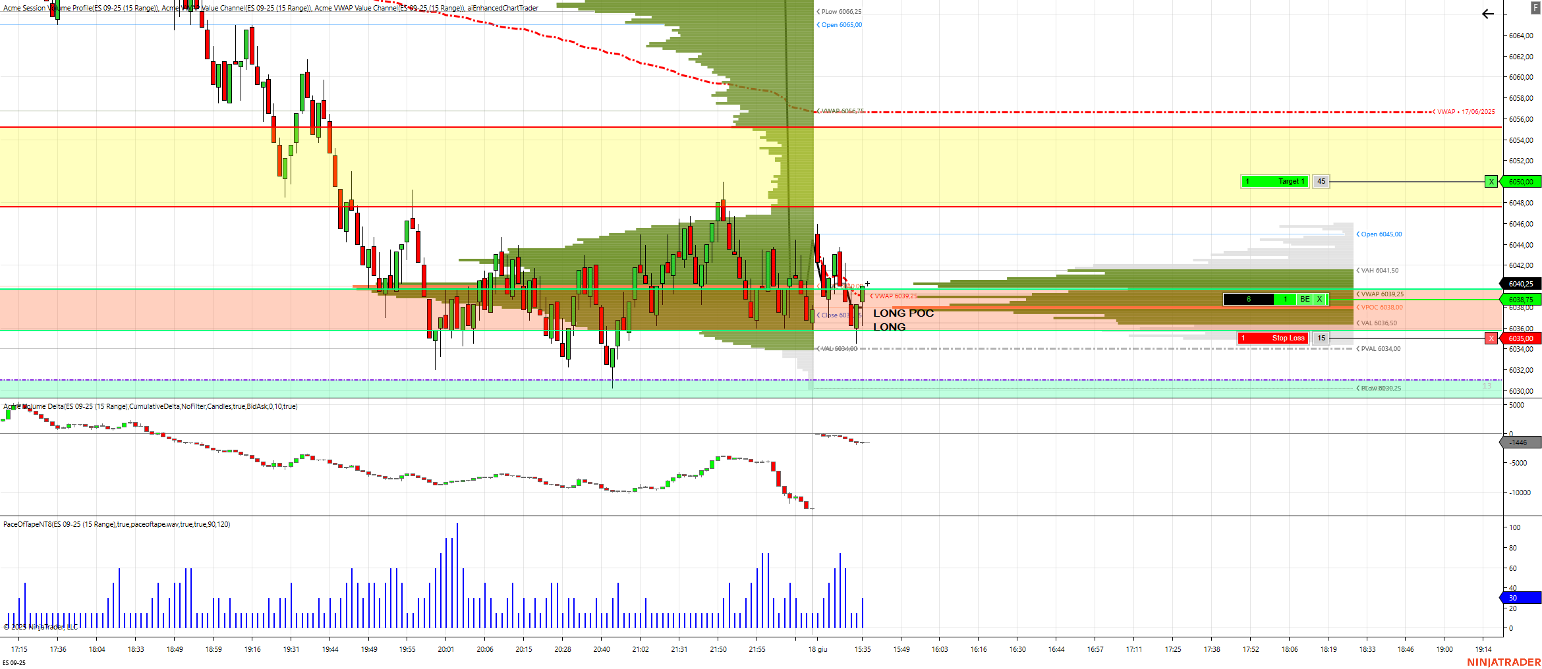
Task: Click the 15 ticks box beside Stop Loss
Action: tap(1321, 338)
